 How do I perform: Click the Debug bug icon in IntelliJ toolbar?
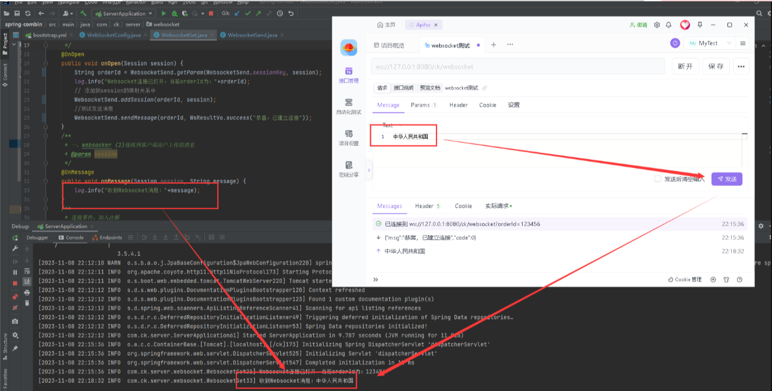tap(175, 14)
